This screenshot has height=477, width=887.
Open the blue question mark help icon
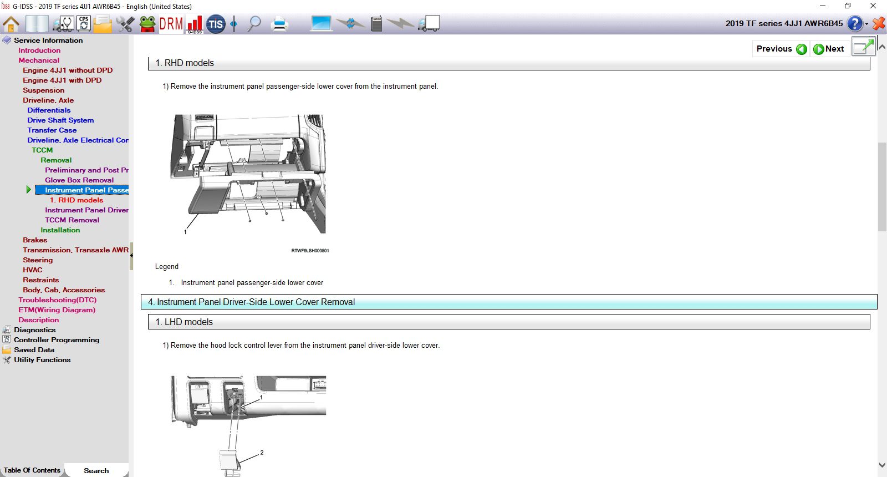[855, 23]
